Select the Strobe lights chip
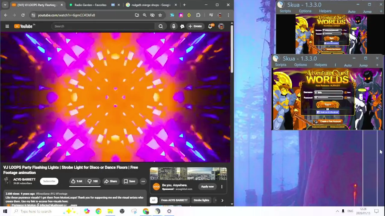 click(x=201, y=200)
